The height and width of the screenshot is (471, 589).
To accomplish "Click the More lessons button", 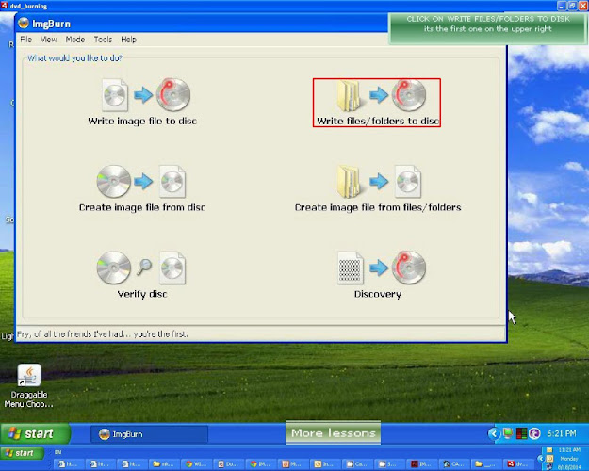I will 334,432.
